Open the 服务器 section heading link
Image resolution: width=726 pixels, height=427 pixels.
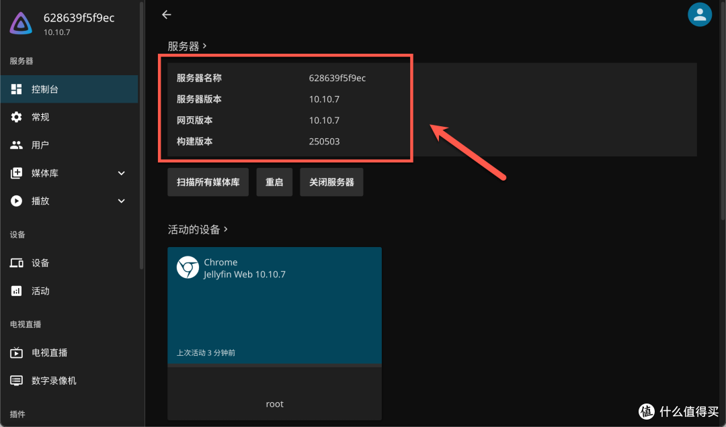click(187, 46)
